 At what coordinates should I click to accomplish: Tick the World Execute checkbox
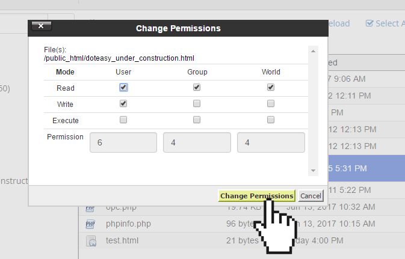coord(271,120)
